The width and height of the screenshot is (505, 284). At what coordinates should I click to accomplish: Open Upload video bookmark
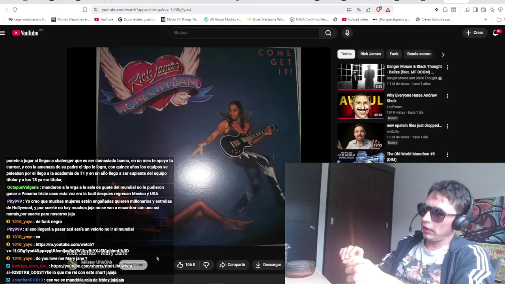click(x=355, y=19)
